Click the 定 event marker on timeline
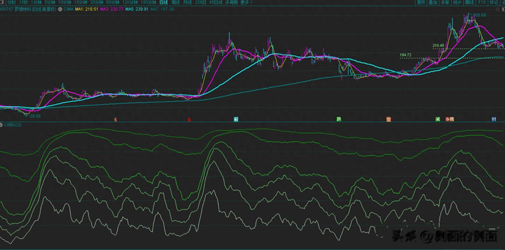505x250 pixels. 388,119
